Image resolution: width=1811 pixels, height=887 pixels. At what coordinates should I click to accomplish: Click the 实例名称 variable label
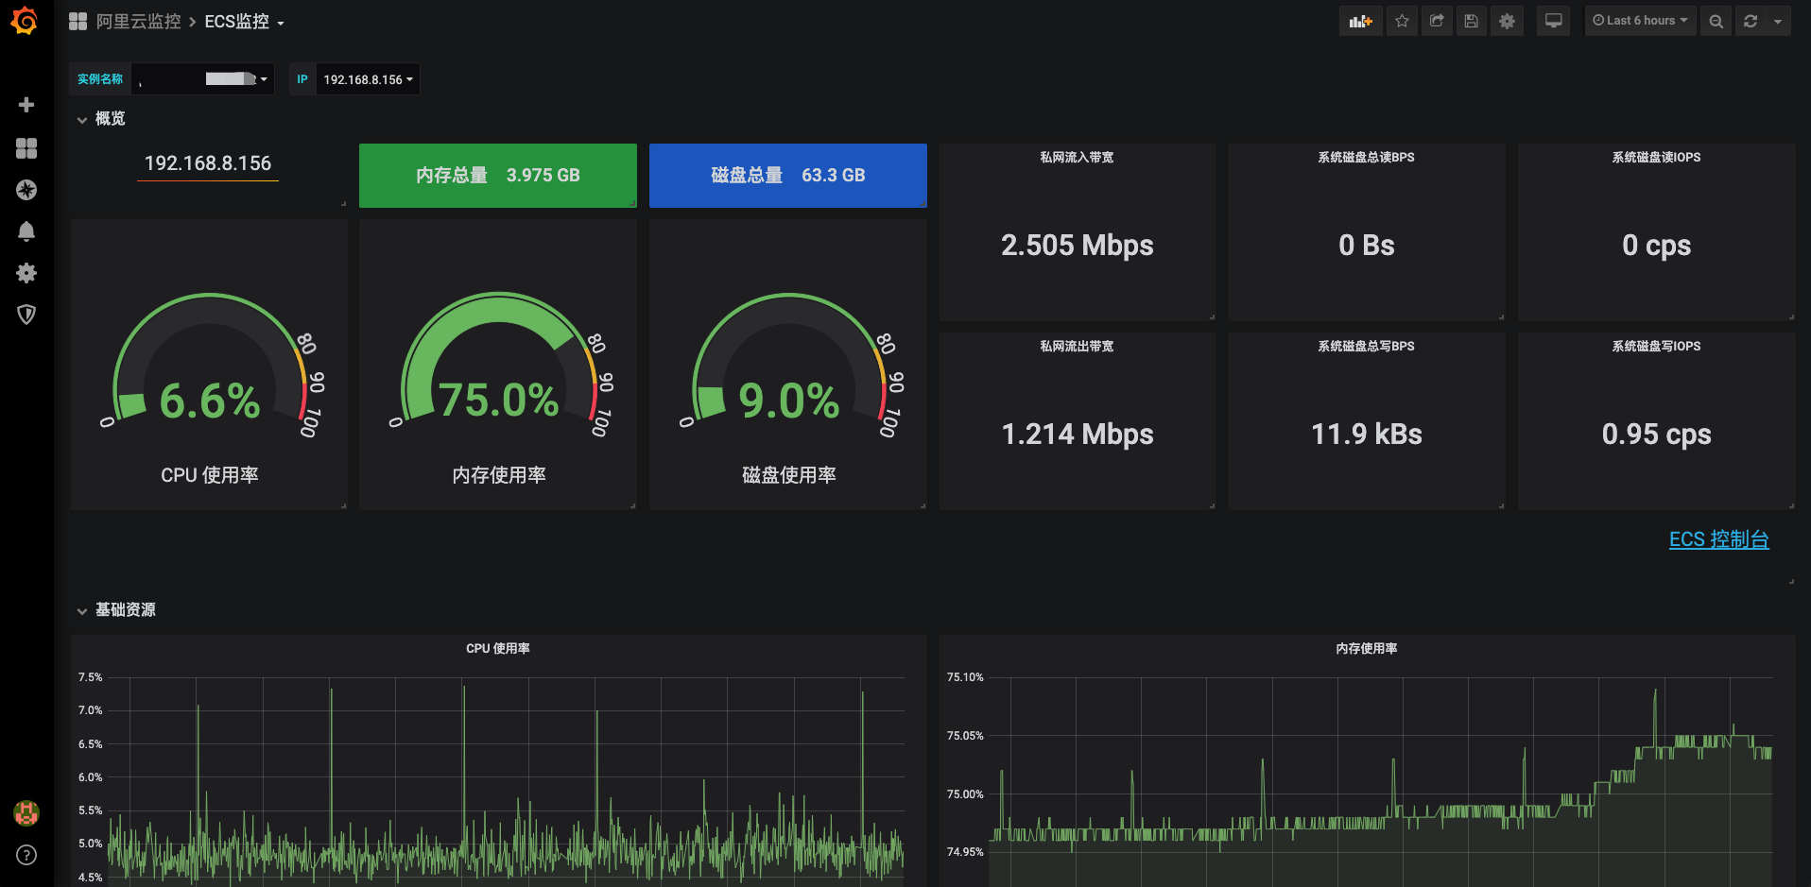pos(100,79)
